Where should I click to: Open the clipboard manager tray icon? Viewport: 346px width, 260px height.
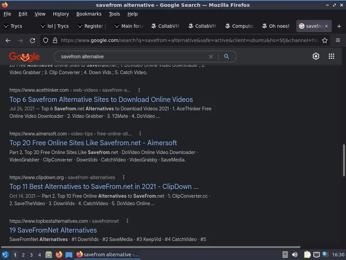[307, 255]
